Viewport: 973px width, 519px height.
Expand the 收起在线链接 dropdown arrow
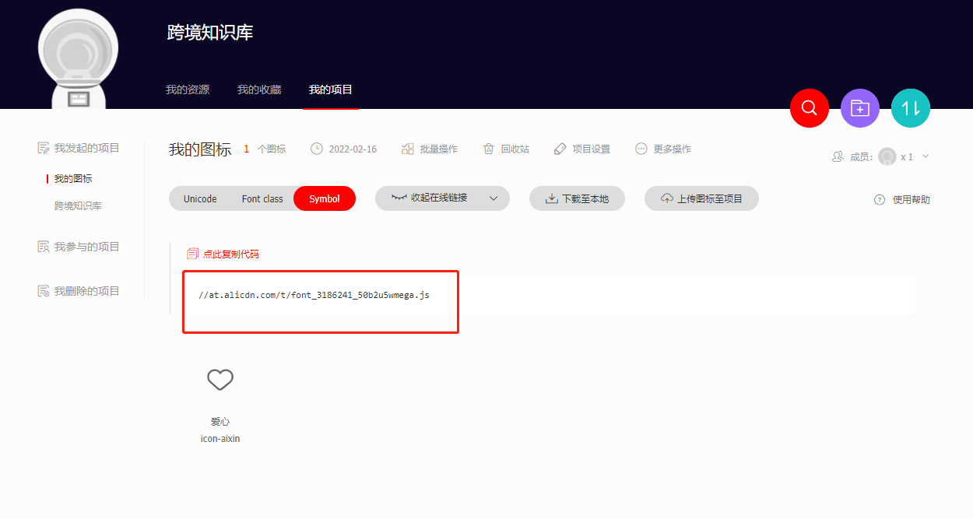tap(494, 198)
